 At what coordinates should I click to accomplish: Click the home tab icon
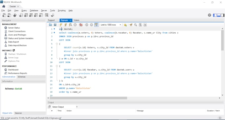[x=4, y=6]
